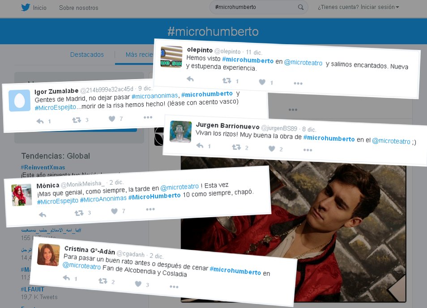The width and height of the screenshot is (427, 308).
Task: Open the #LFAUIT trending hashtag
Action: pos(32,289)
